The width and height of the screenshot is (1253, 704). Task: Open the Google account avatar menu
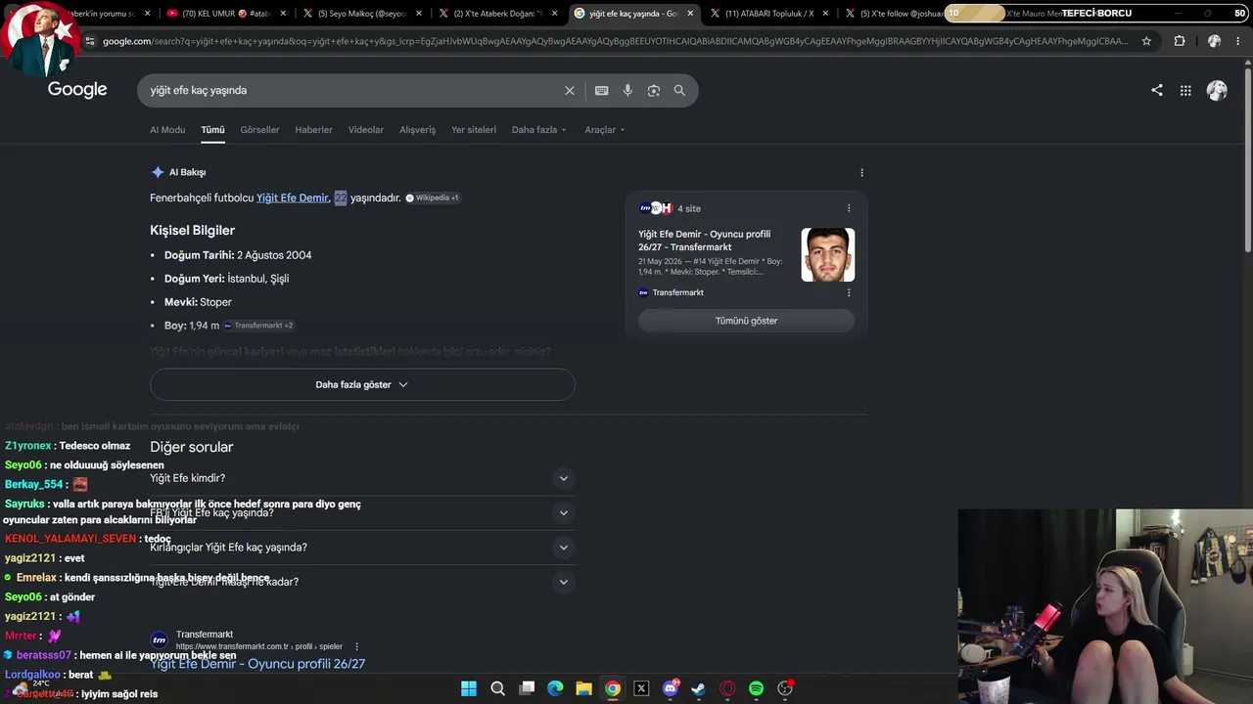pos(1217,90)
